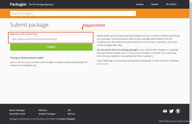The image size is (192, 124).
Task: Open the email contact icon in footer
Action: (x=165, y=111)
